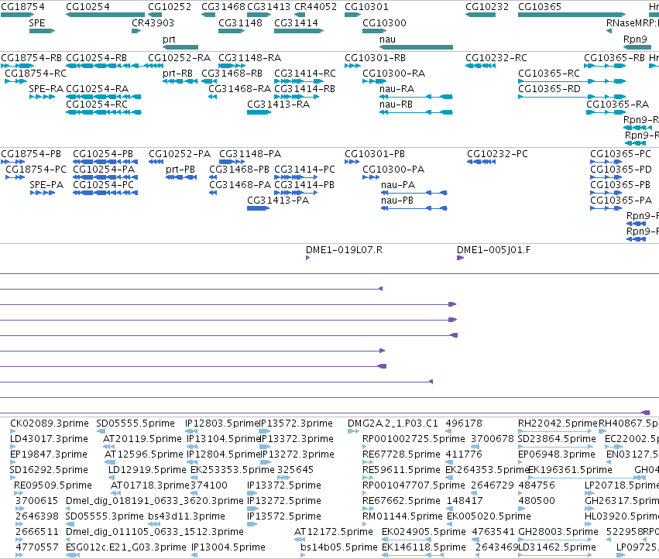Click the CK02089.3prime EST label
Screen dimensions: 659x559
tap(50, 424)
